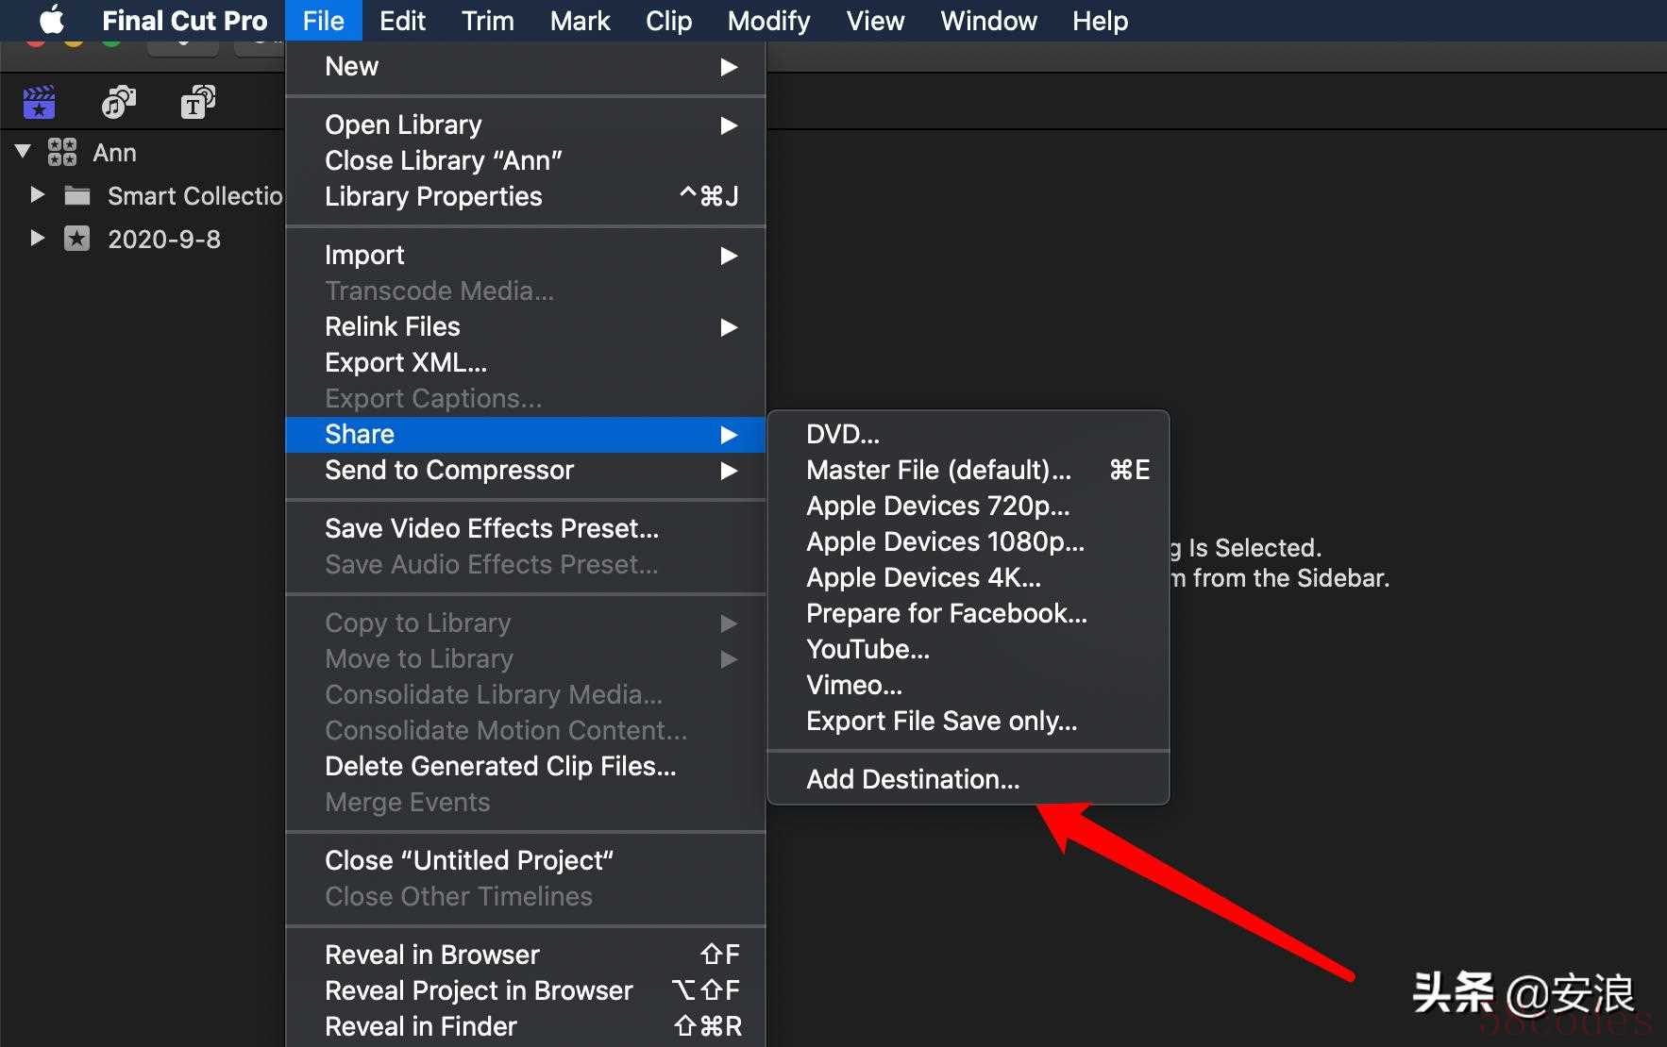Open the Relink Files submenu arrow
The height and width of the screenshot is (1047, 1667).
[729, 327]
